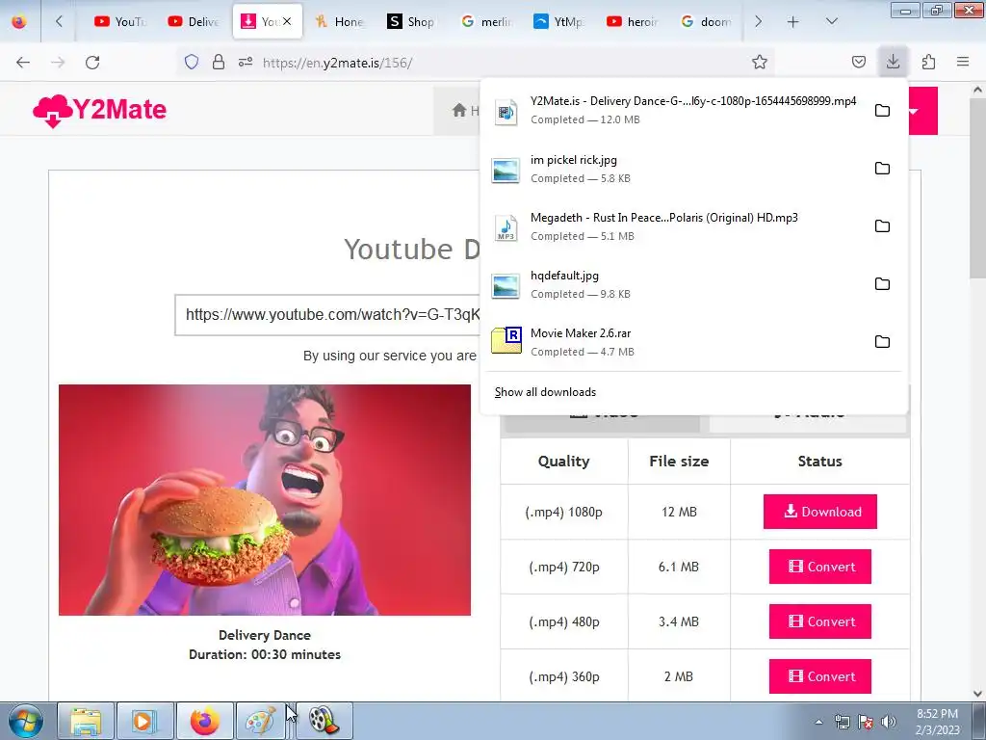Open the Firefox downloads panel button
Screen dimensions: 986x740
point(893,62)
